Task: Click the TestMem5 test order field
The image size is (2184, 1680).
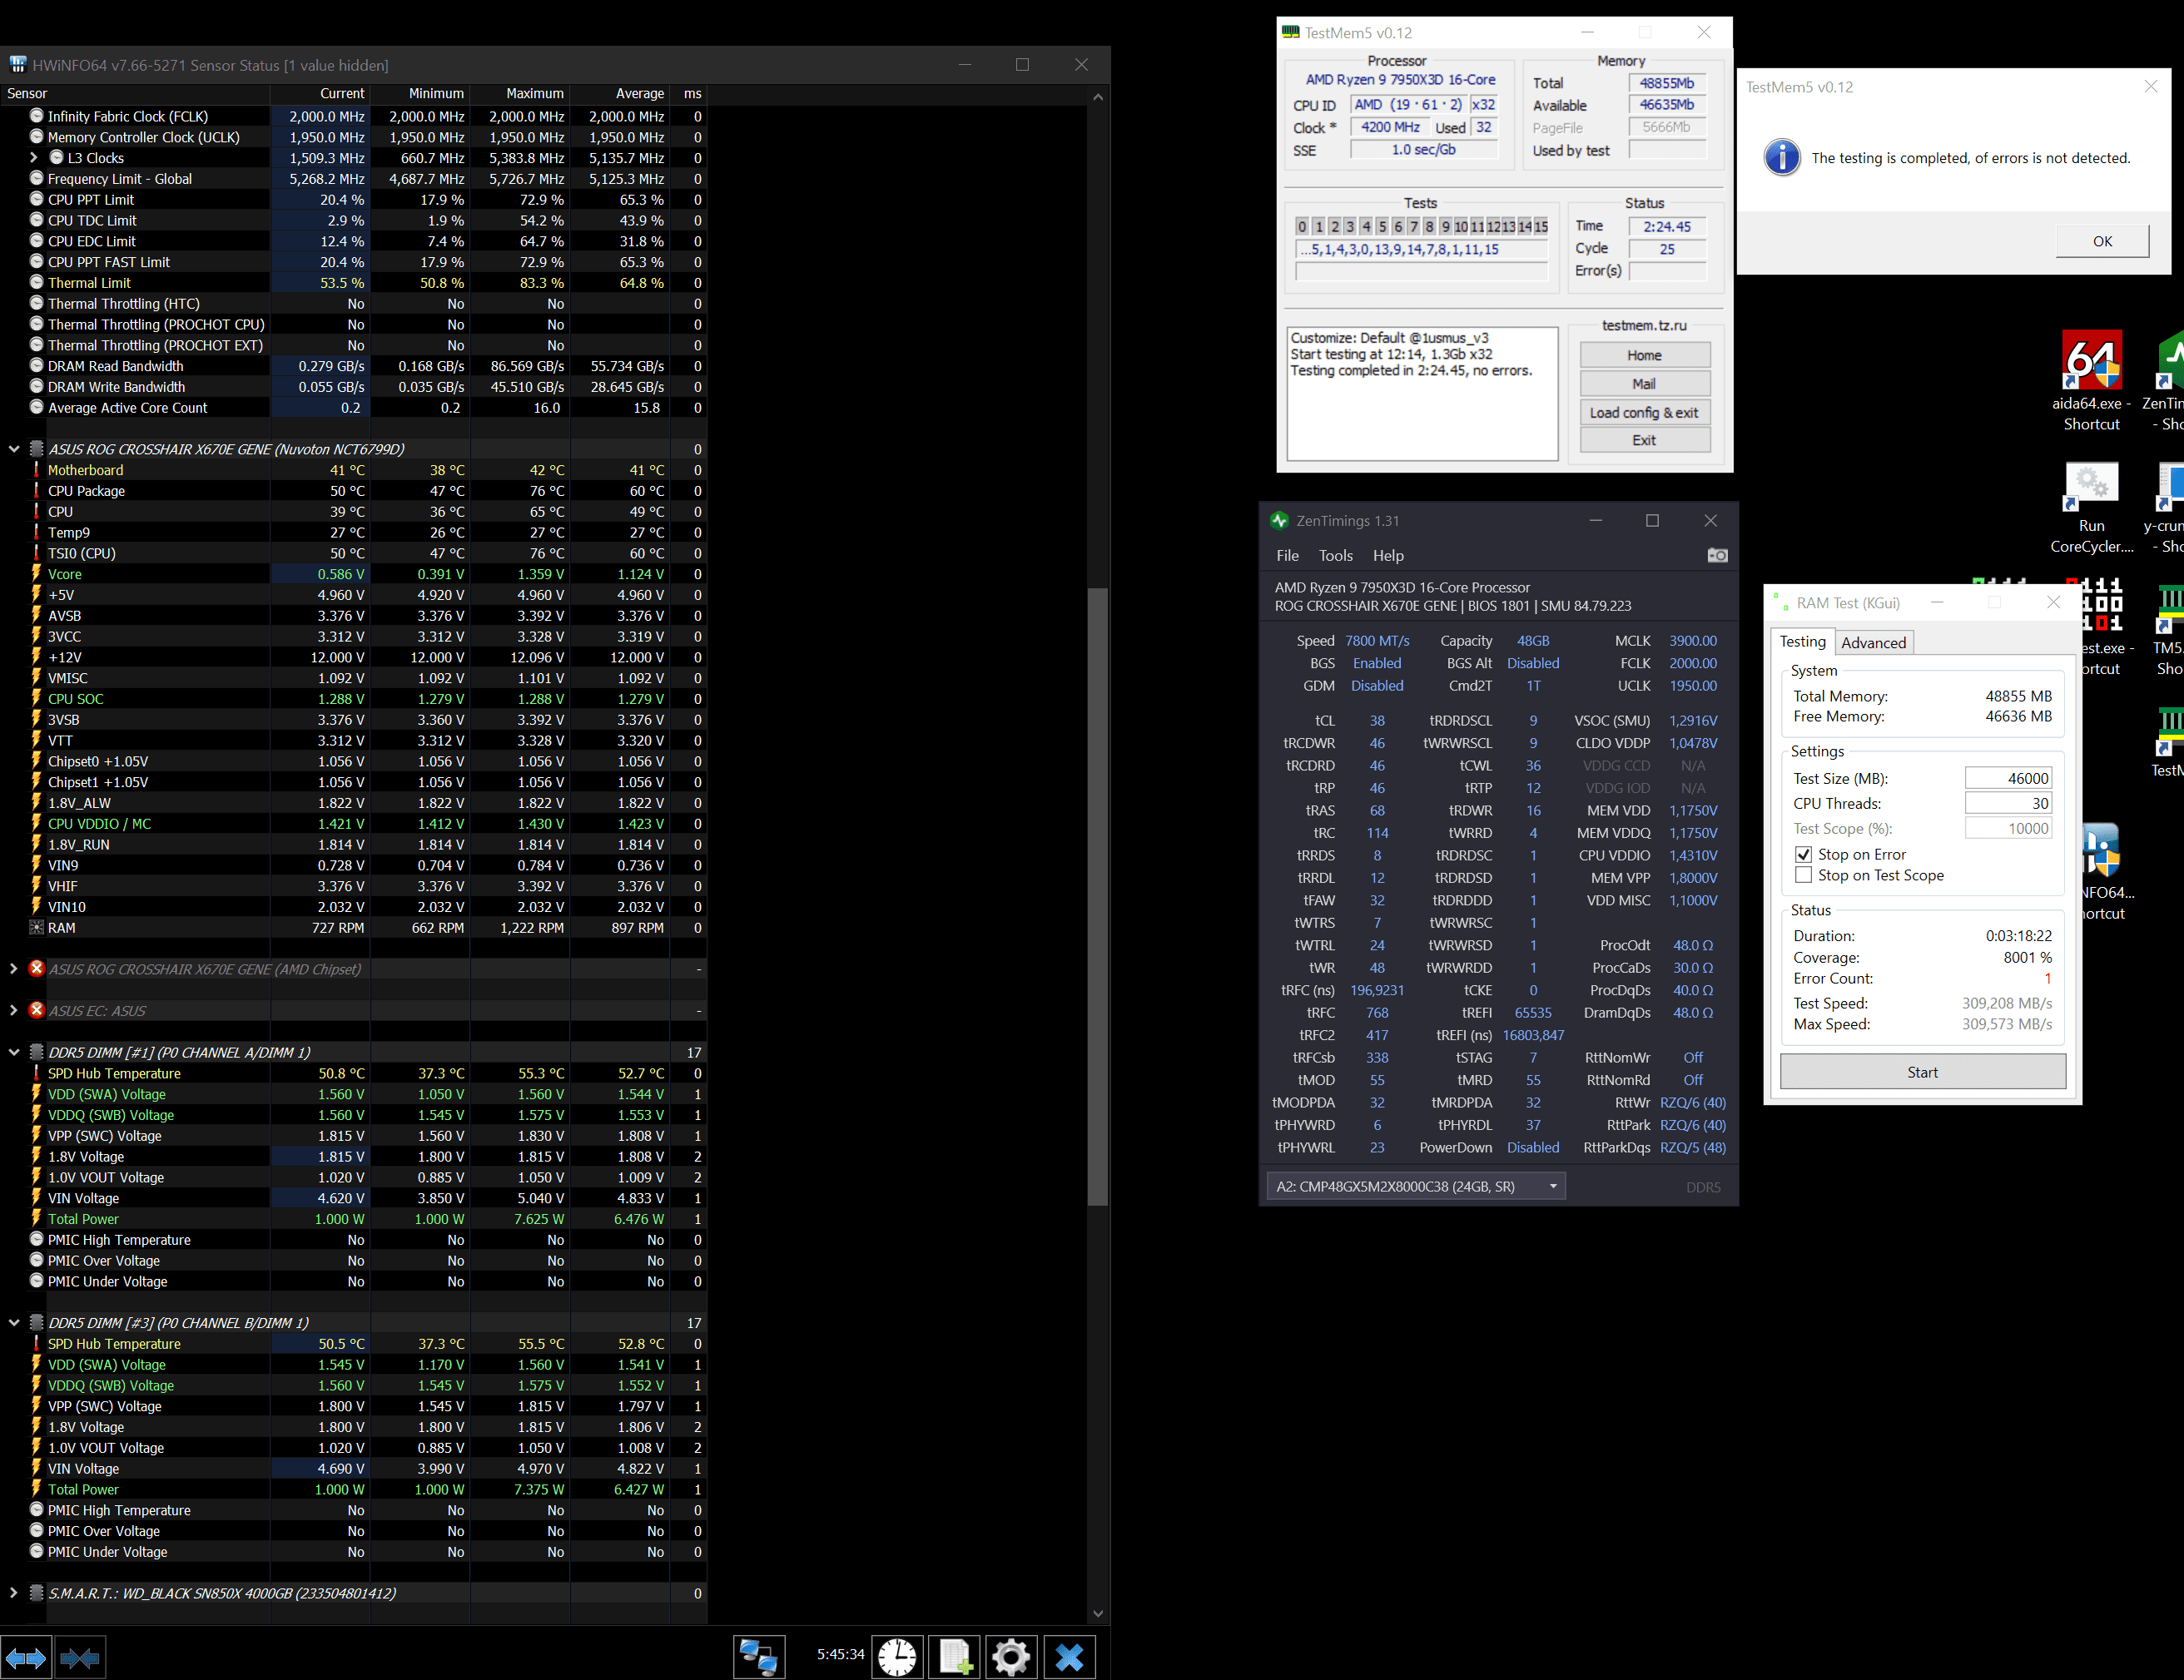Action: (x=1421, y=250)
